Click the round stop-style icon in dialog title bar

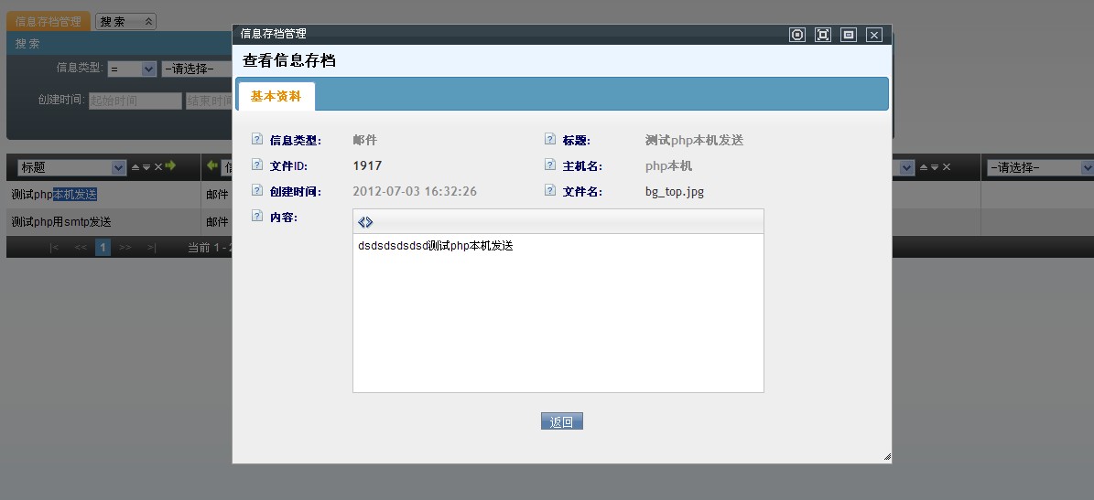(797, 35)
